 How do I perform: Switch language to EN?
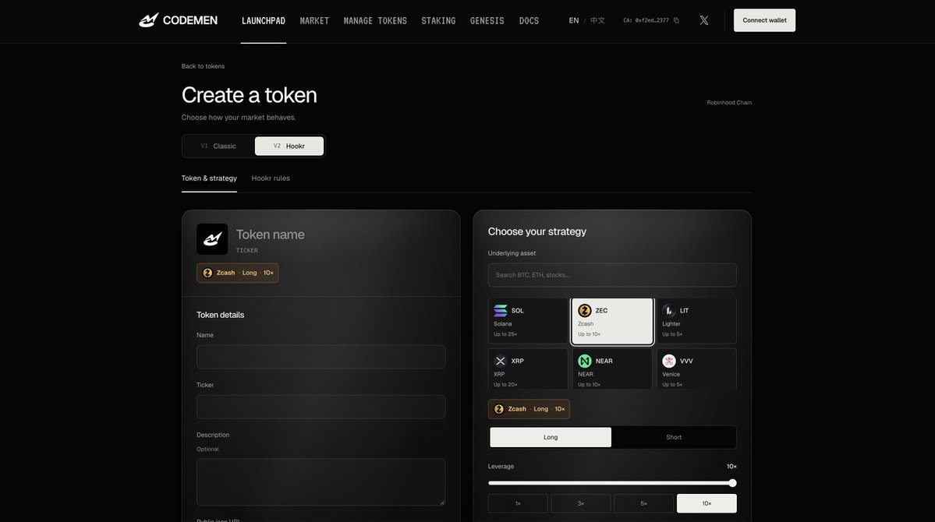point(574,20)
